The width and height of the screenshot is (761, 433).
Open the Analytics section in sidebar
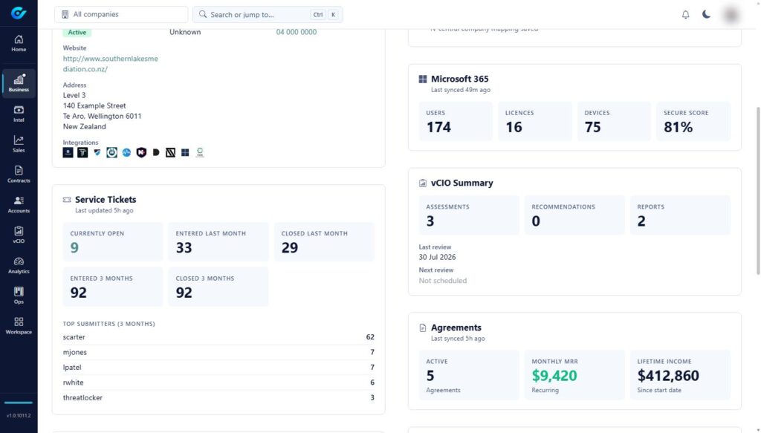tap(19, 265)
